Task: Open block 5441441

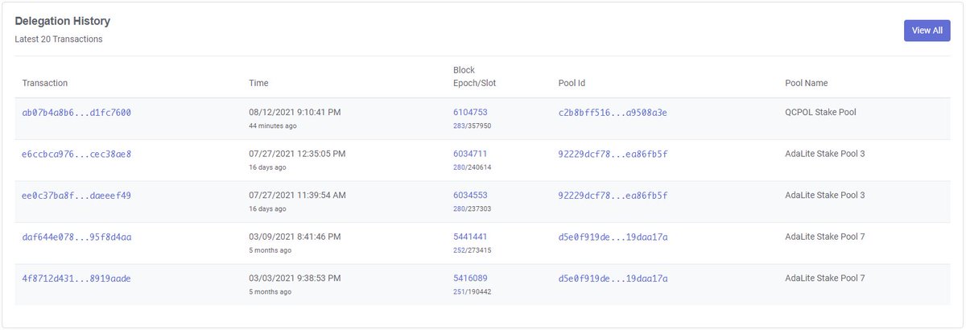Action: click(470, 237)
